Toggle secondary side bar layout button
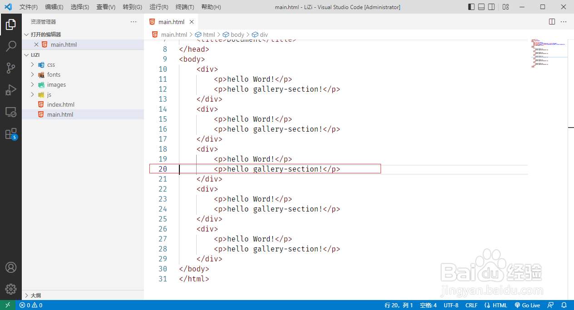This screenshot has height=310, width=574. (x=492, y=7)
